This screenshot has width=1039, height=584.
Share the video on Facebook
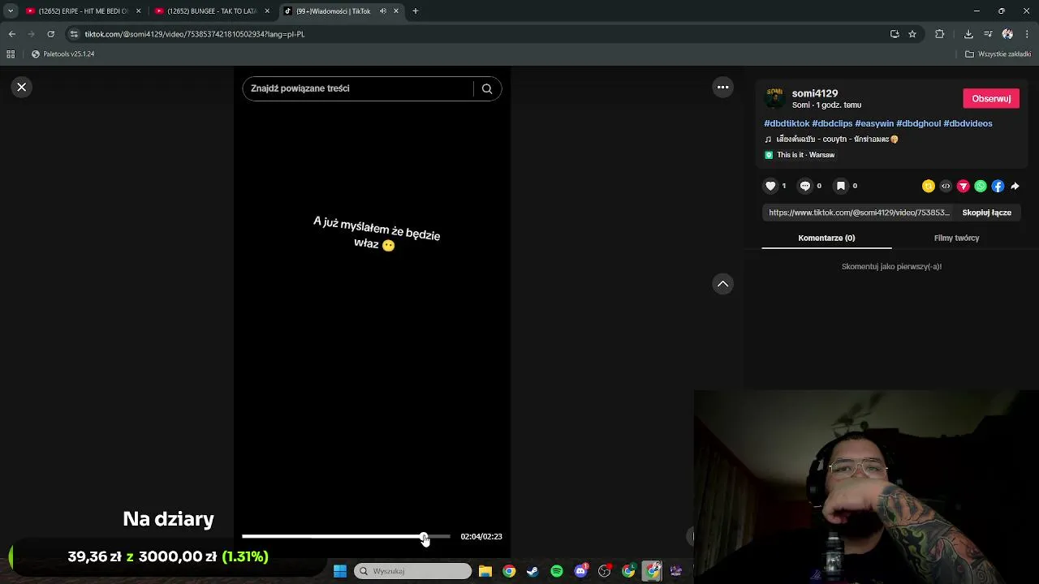[998, 186]
